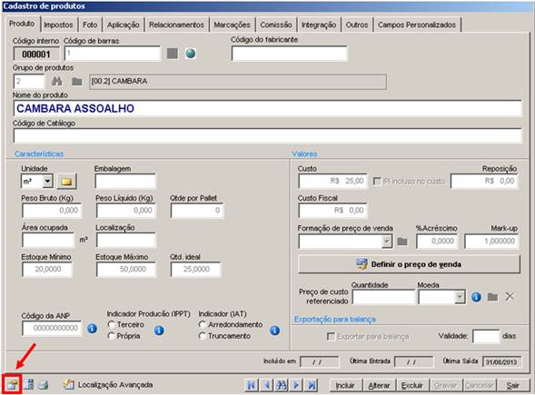Open the Moeda dropdown
This screenshot has width=535, height=395.
[x=460, y=297]
